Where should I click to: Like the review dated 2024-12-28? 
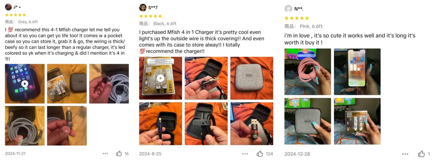tap(421, 154)
